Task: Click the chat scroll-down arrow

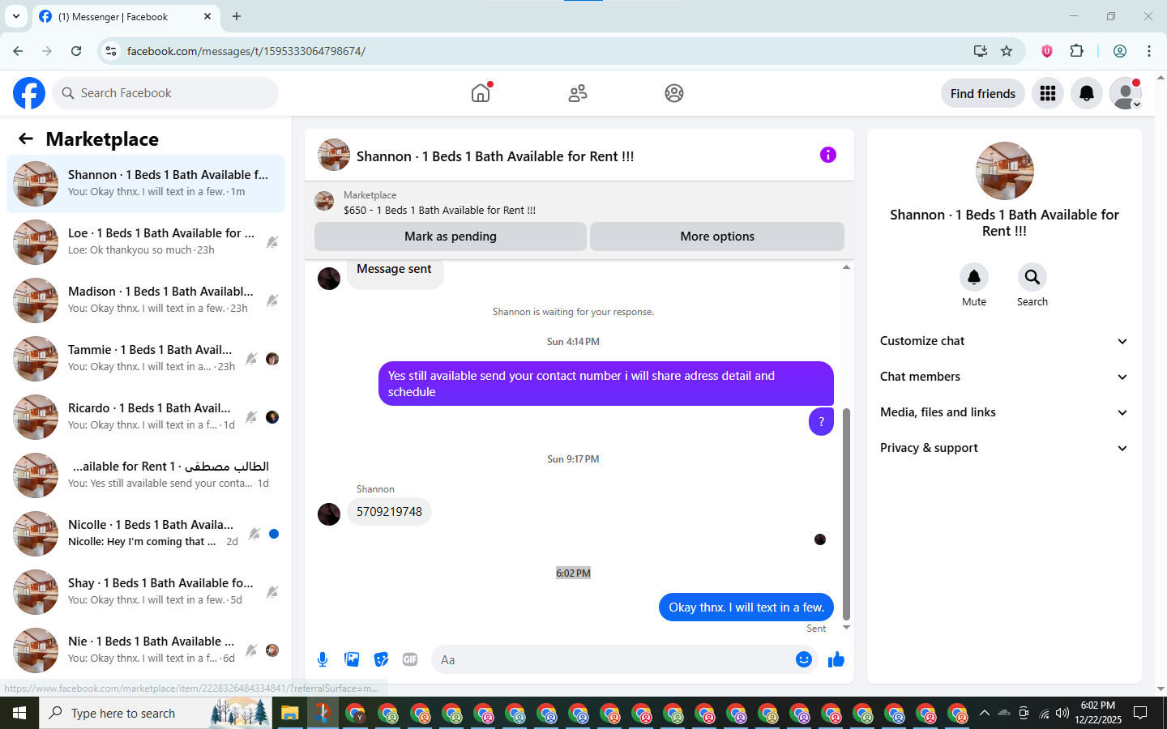Action: pyautogui.click(x=846, y=628)
